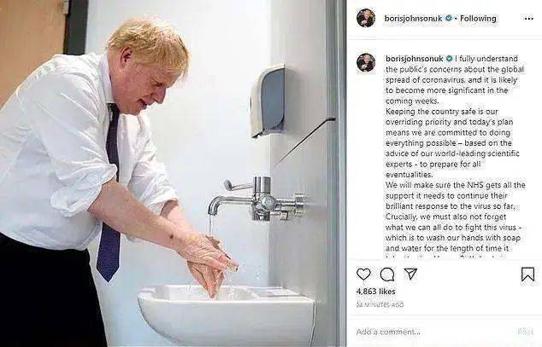Click the Post comment button
The image size is (542, 347).
pyautogui.click(x=526, y=332)
